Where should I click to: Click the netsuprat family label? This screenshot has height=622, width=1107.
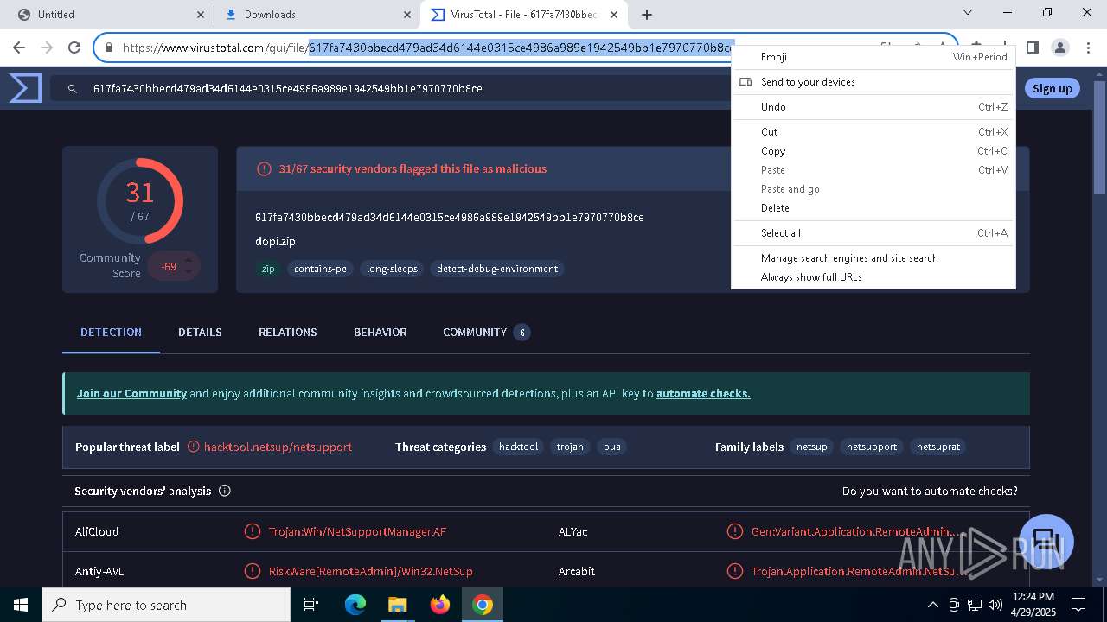tap(938, 447)
